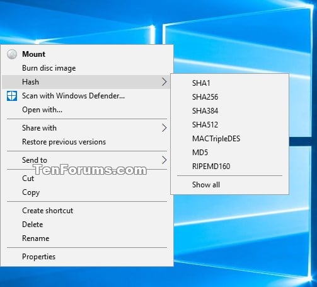
Task: Select SHA256 hash option
Action: click(229, 97)
